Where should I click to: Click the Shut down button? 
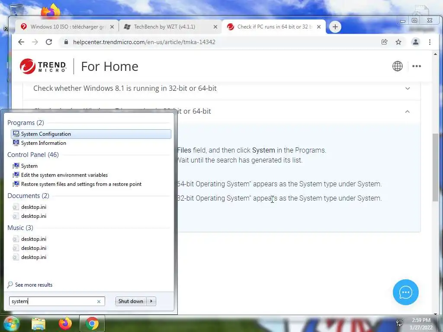pyautogui.click(x=131, y=301)
